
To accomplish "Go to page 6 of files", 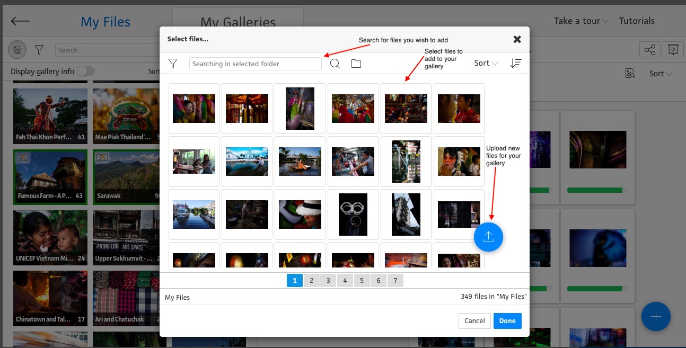I will pyautogui.click(x=379, y=281).
